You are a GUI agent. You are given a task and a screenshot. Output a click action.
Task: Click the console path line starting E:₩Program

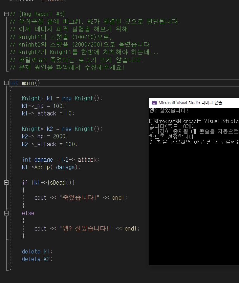pos(194,121)
